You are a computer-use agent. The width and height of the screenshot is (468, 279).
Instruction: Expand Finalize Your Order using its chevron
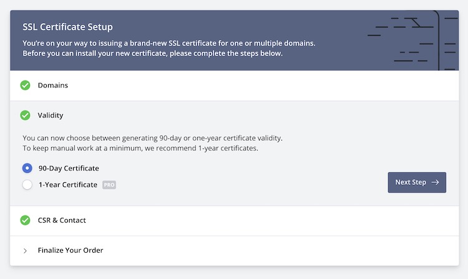click(x=25, y=251)
